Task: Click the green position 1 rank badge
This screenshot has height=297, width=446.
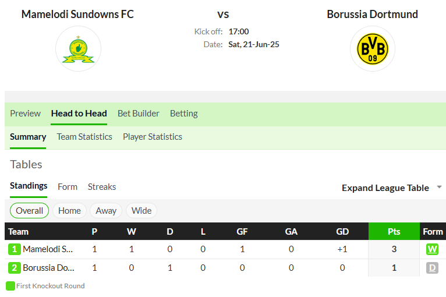Action: click(14, 249)
